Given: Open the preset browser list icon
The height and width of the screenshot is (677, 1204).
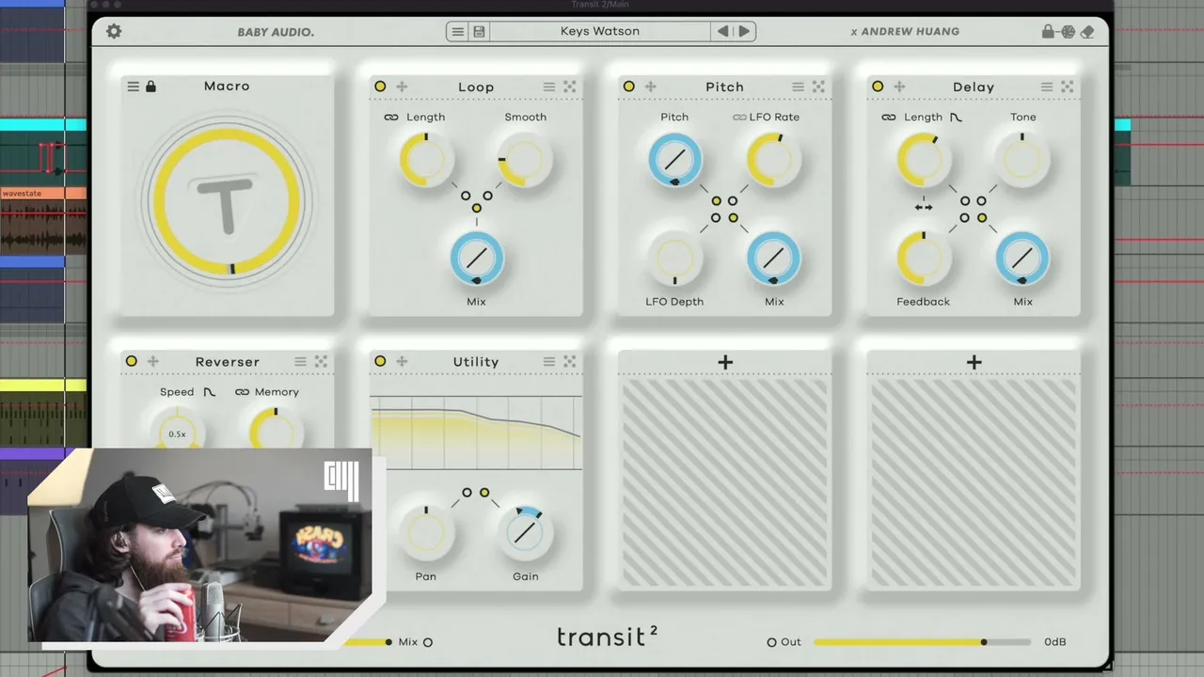Looking at the screenshot, I should pyautogui.click(x=458, y=32).
